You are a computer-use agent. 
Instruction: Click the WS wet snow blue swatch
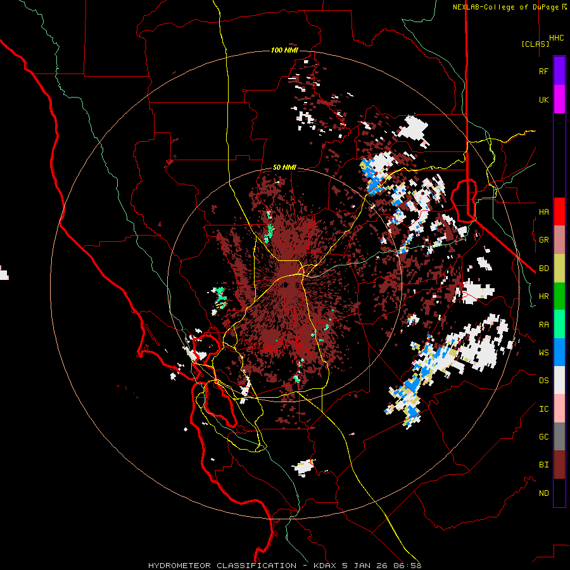point(559,352)
